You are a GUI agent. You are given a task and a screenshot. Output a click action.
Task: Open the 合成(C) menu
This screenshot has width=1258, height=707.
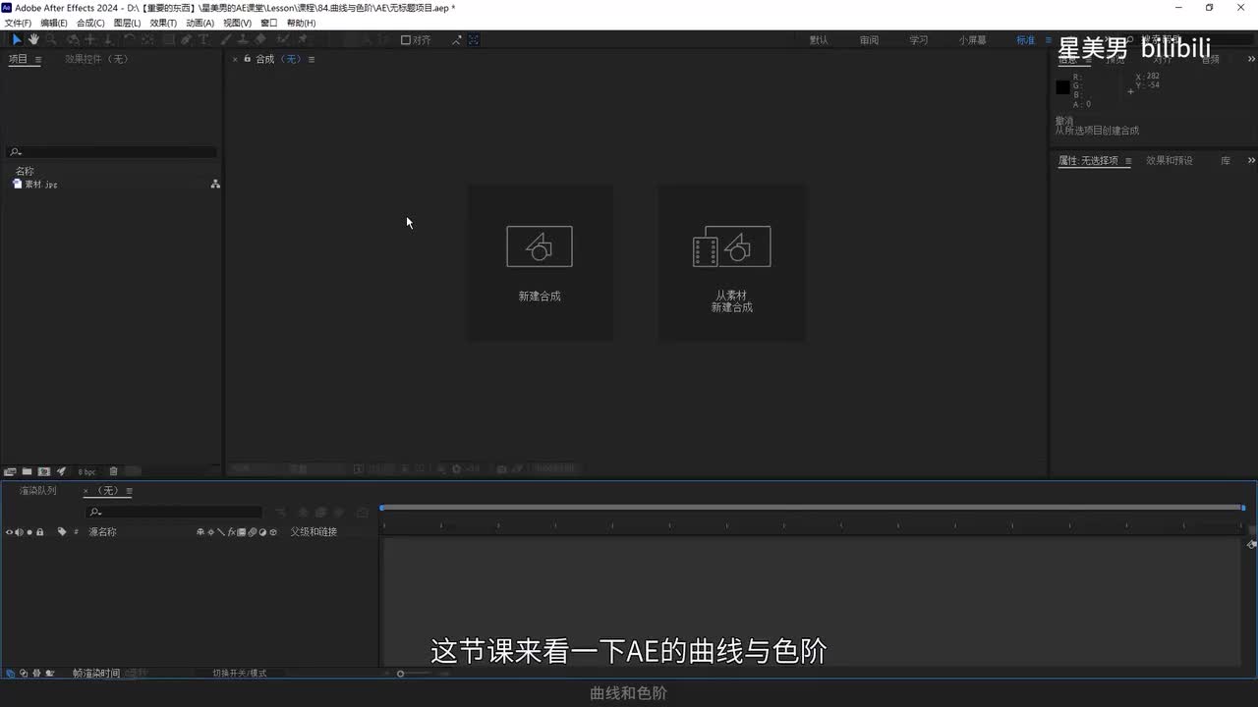90,23
